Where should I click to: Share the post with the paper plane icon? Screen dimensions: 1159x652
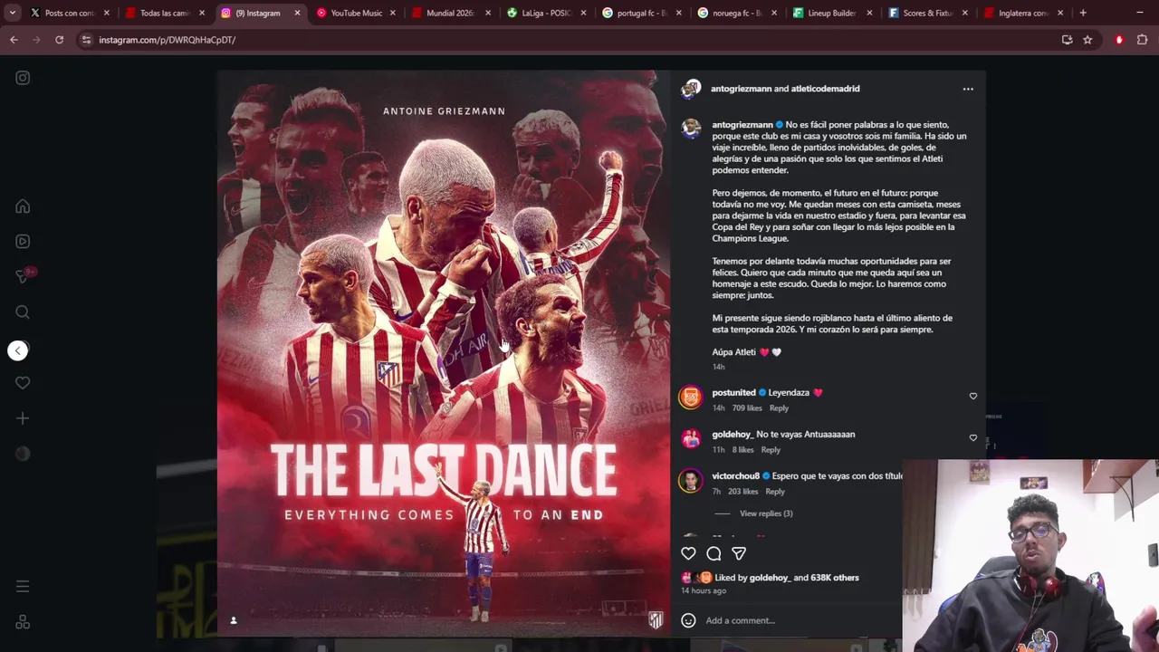click(x=739, y=553)
